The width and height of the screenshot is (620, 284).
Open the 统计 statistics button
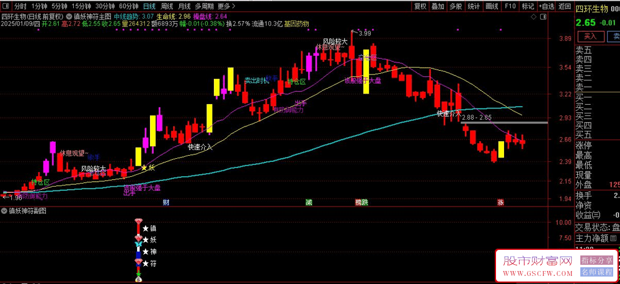pos(474,6)
